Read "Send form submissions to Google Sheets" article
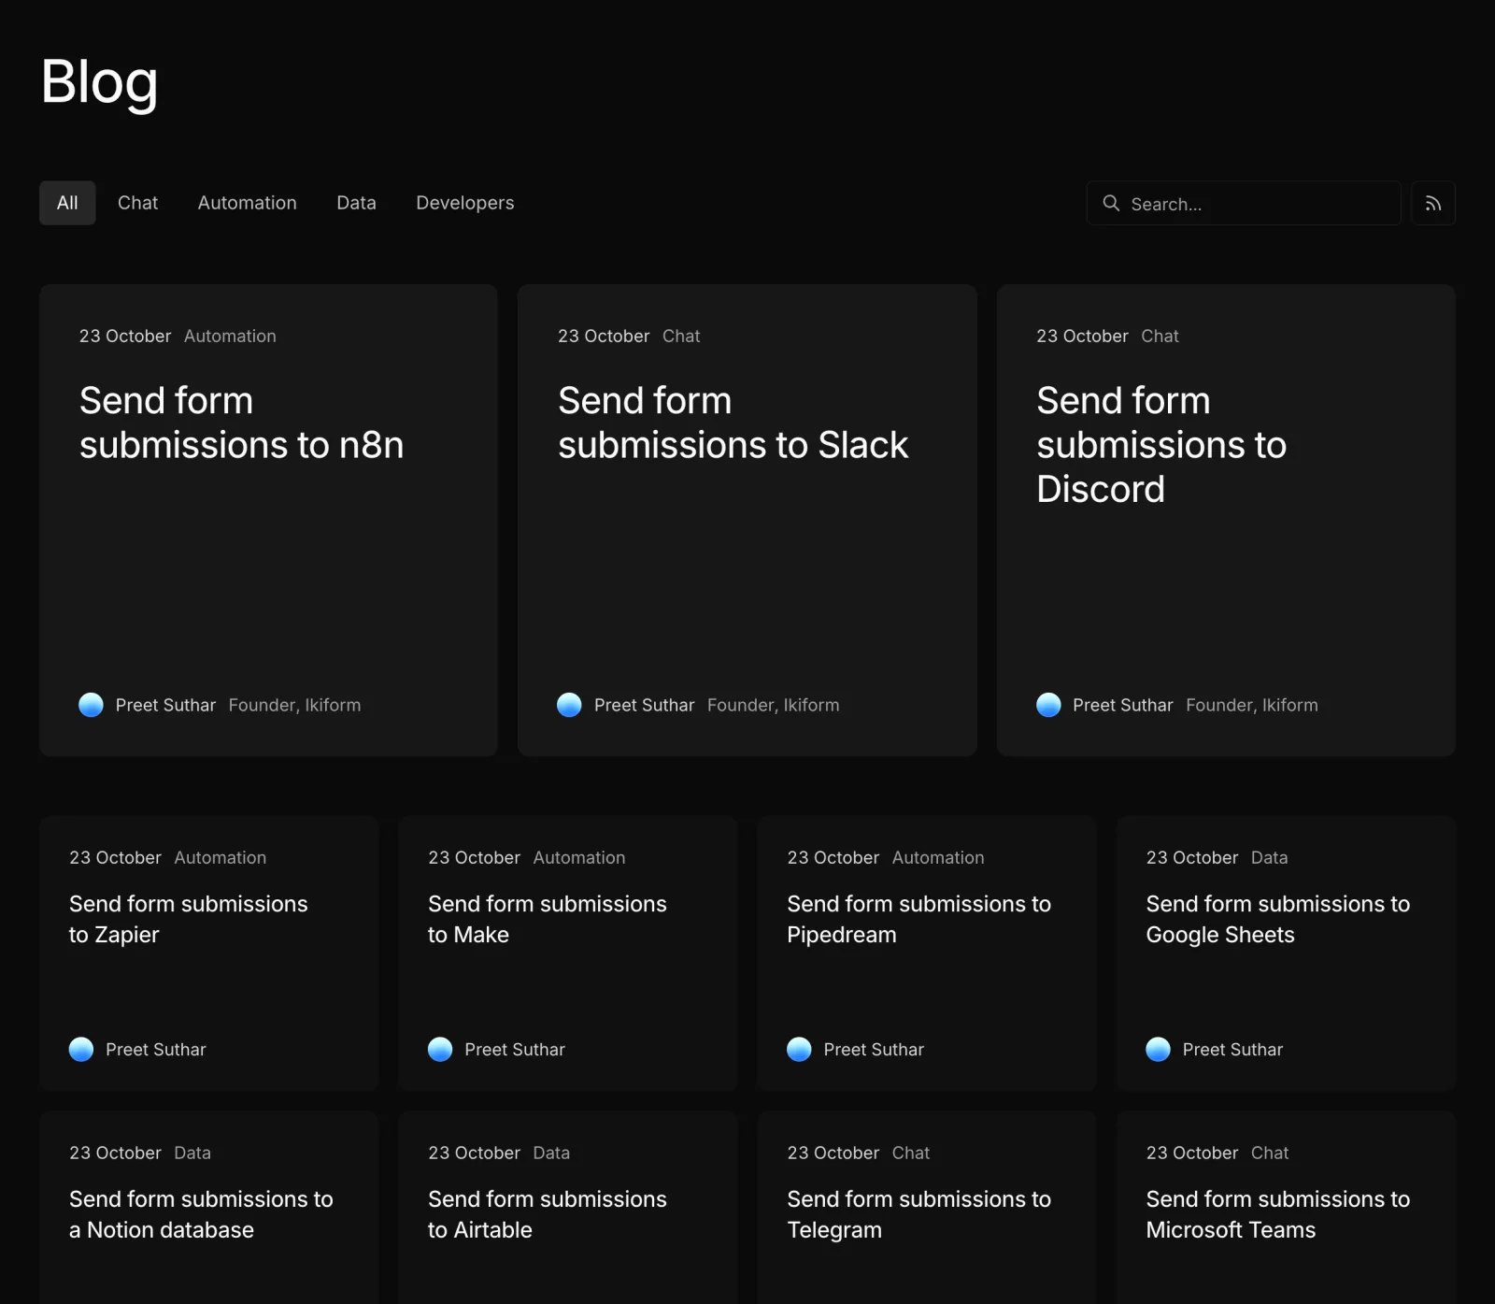 [1277, 919]
